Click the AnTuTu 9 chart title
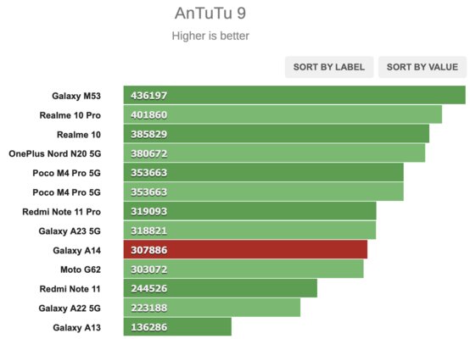 pos(210,14)
